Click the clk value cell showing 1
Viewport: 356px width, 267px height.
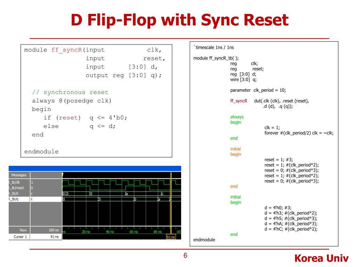[x=46, y=182]
